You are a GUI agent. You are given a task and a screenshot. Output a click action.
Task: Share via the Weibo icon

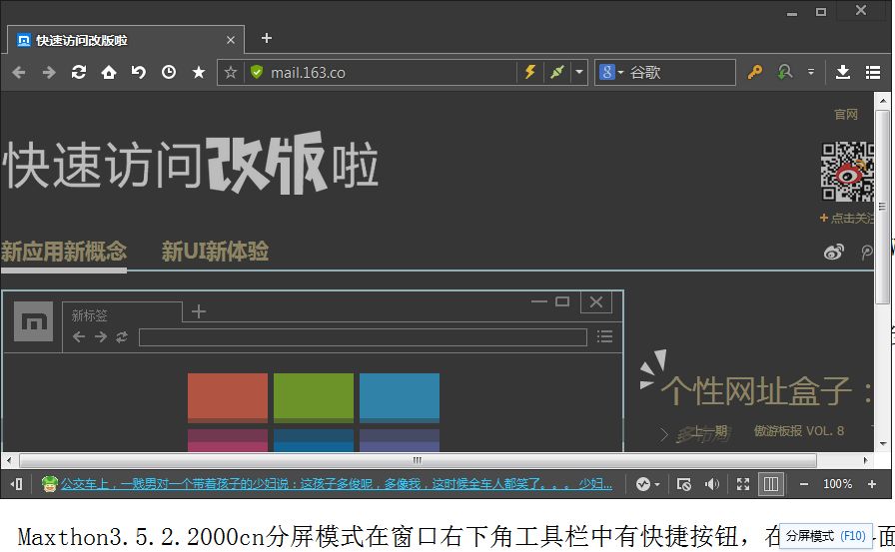pos(834,252)
